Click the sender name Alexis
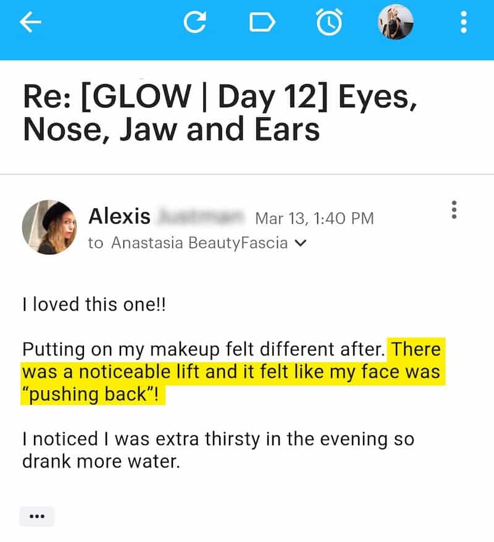 [119, 217]
